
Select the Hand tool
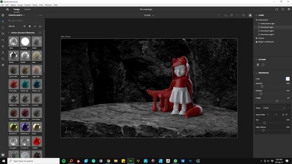pyautogui.click(x=3, y=65)
